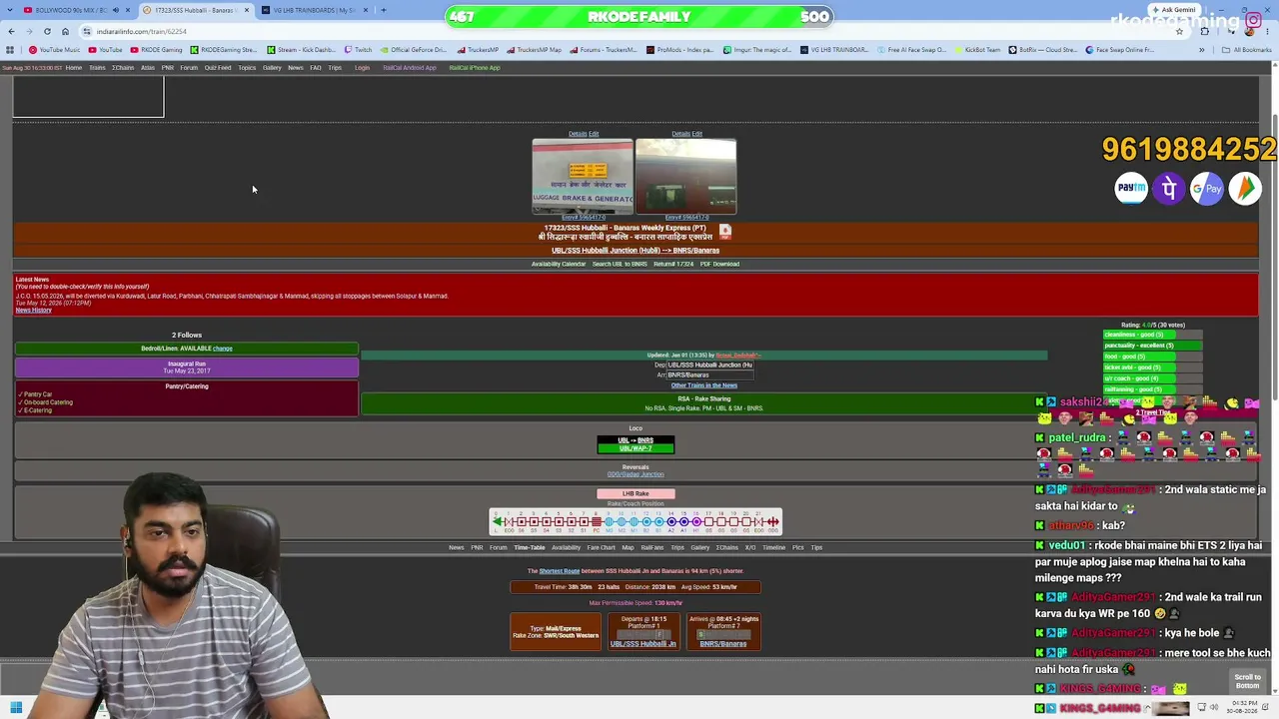Image resolution: width=1279 pixels, height=719 pixels.
Task: Click the green locomotive icon in rake diagram
Action: click(498, 521)
